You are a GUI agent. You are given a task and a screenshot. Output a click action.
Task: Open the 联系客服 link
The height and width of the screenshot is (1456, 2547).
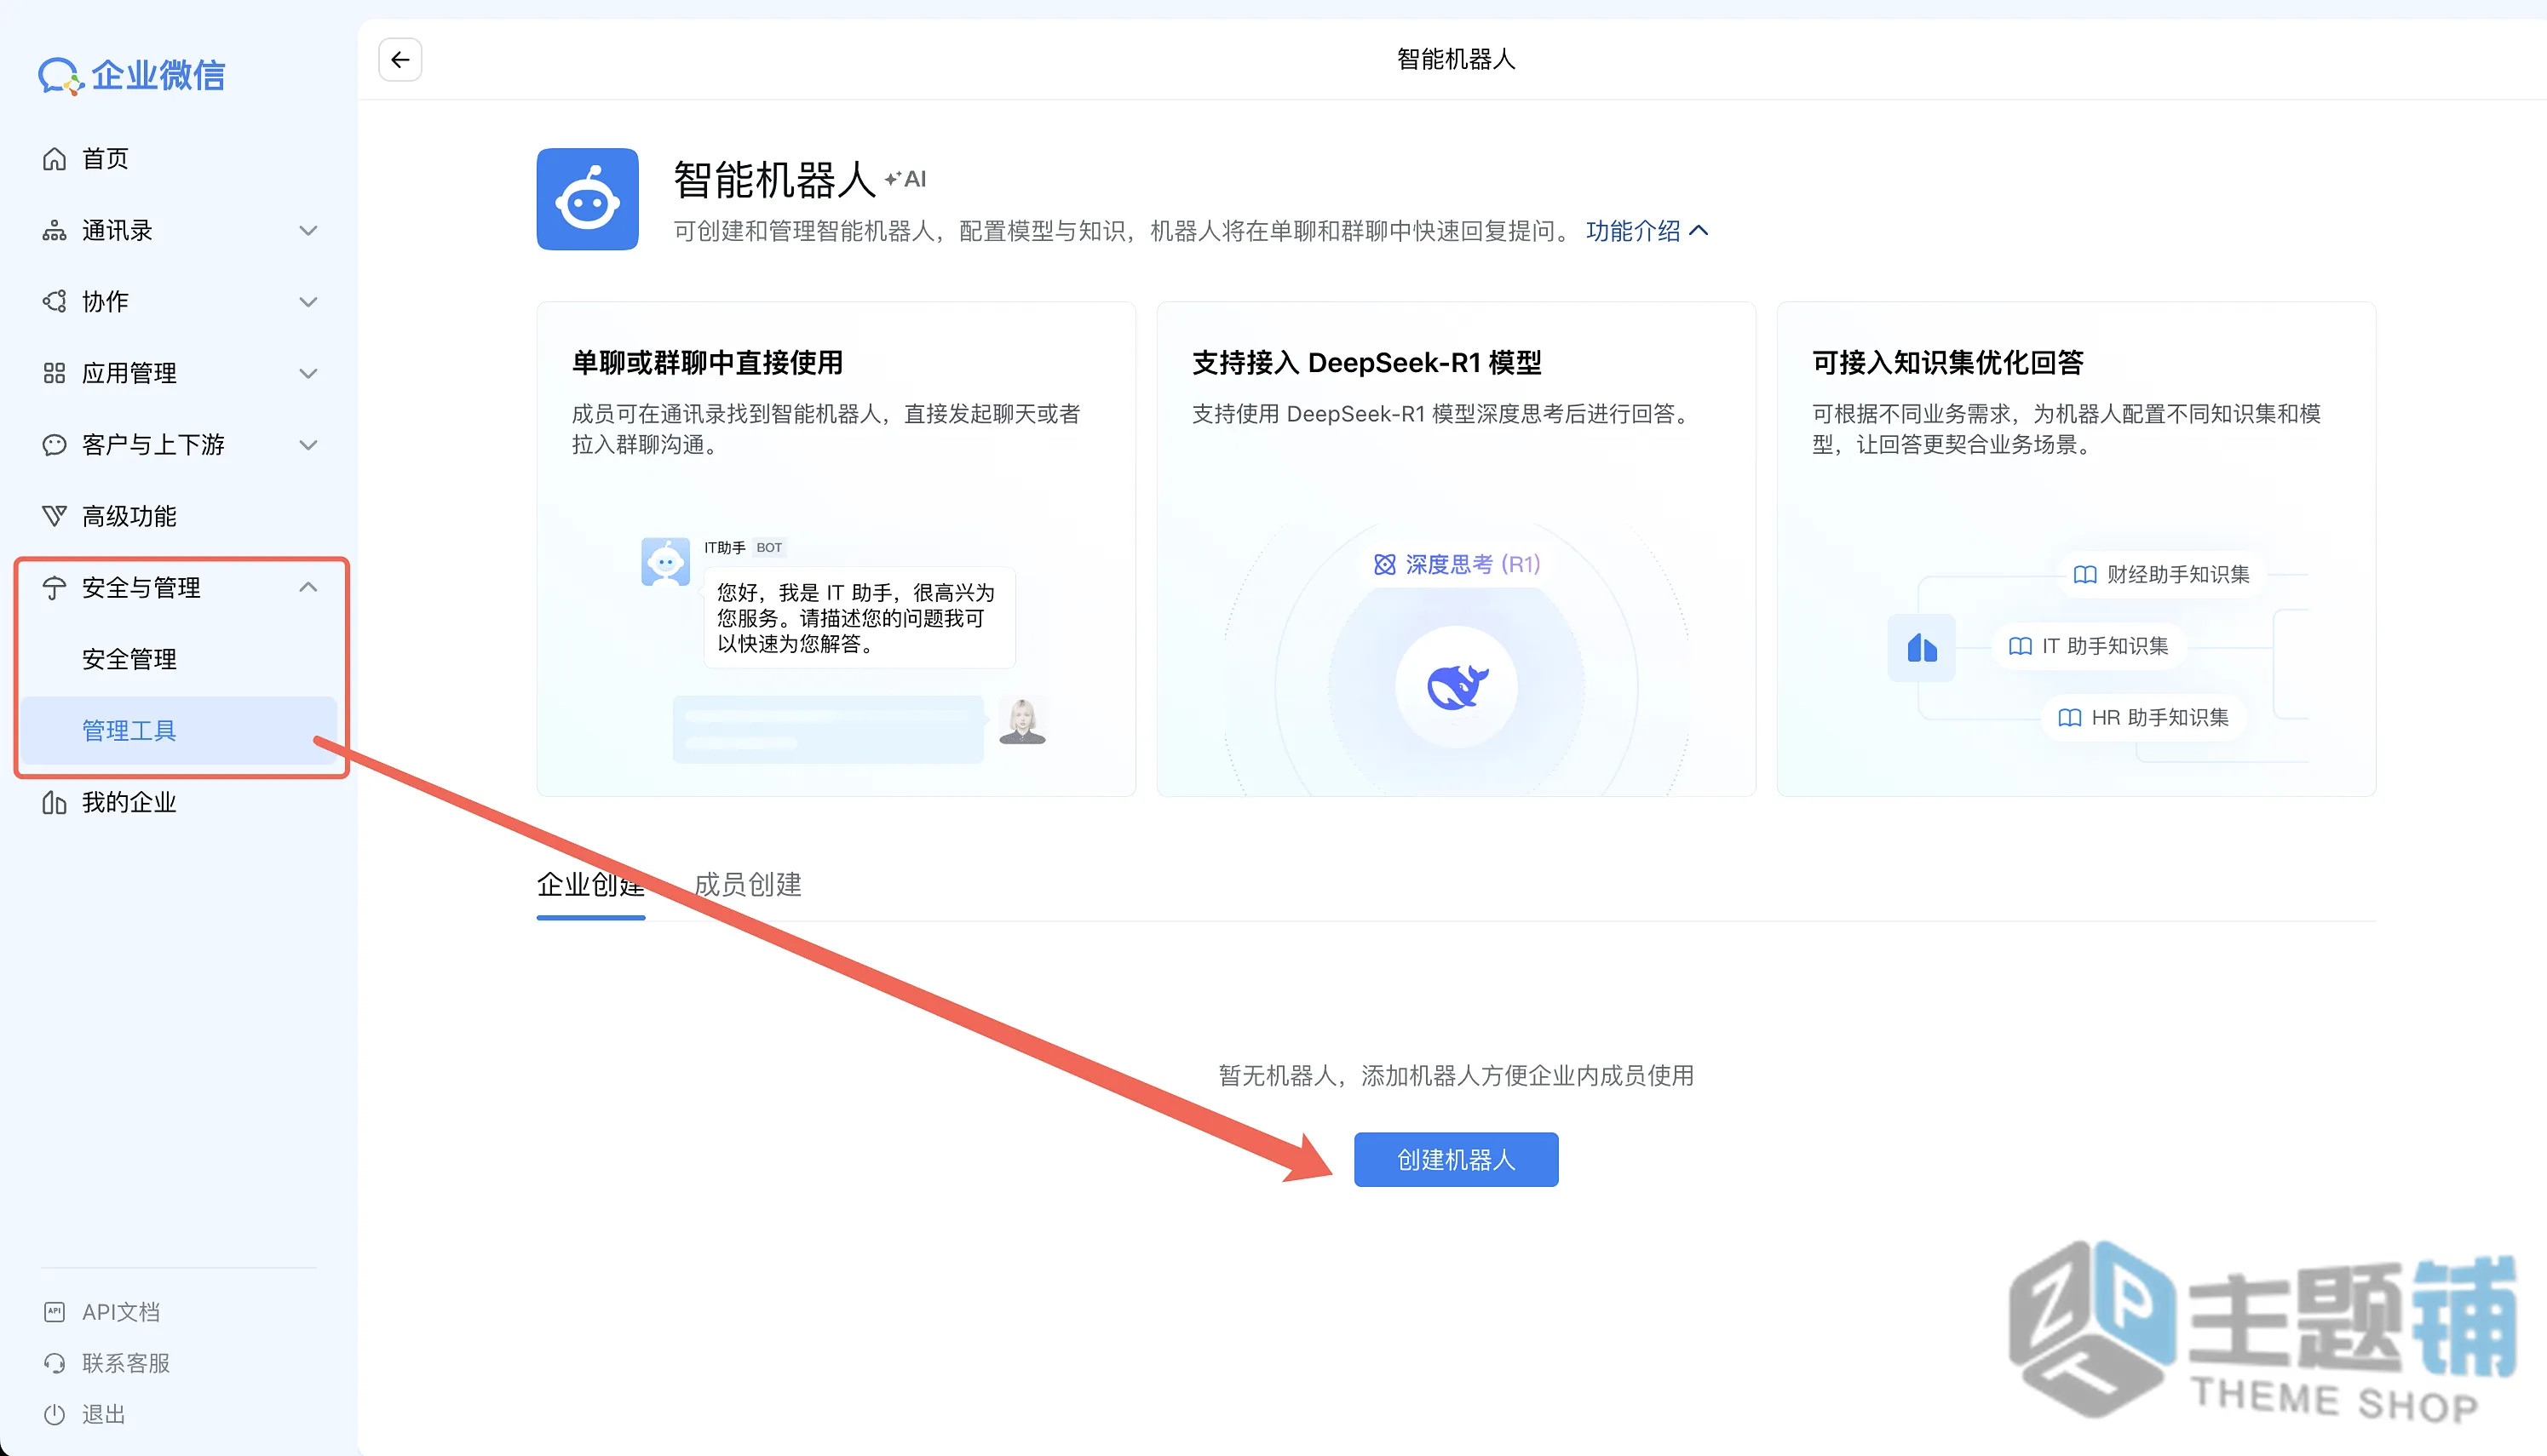[x=126, y=1363]
